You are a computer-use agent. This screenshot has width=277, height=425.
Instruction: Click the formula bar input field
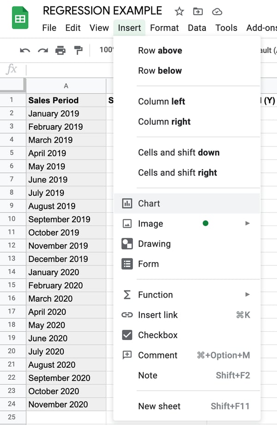pos(69,70)
